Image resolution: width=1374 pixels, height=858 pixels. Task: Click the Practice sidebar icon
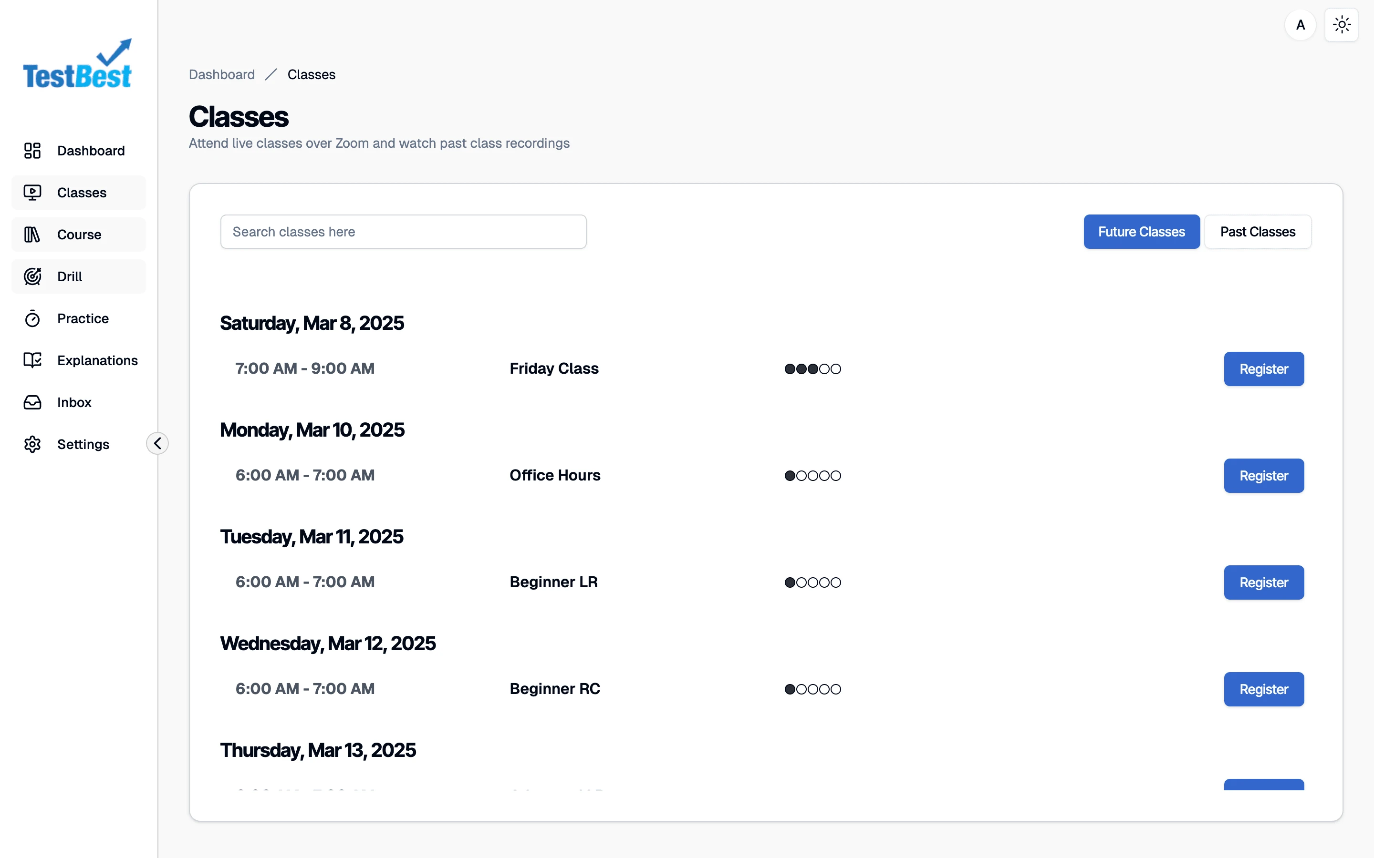(x=32, y=318)
